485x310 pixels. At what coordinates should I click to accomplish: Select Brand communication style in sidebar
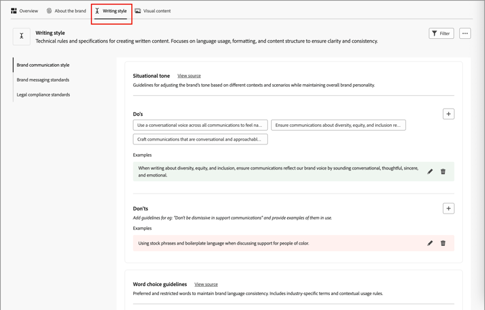(43, 65)
